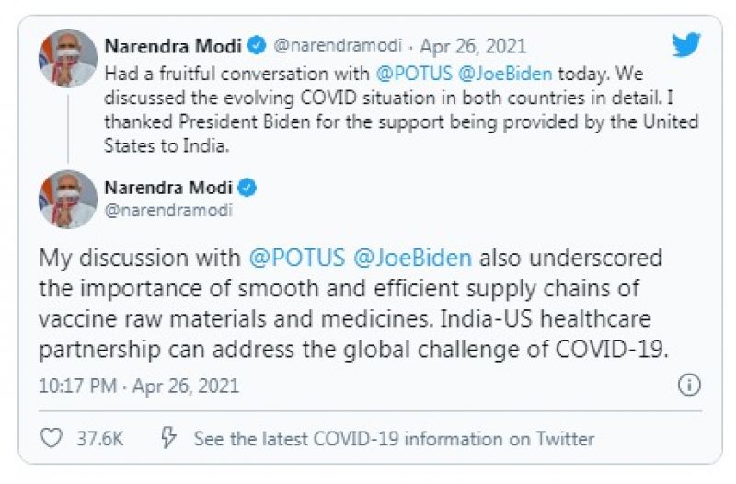The width and height of the screenshot is (736, 484).
Task: Open Narendra Modi's top profile picture
Action: coord(67,58)
